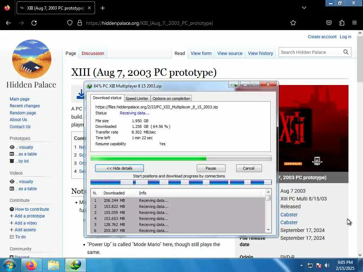Image resolution: width=363 pixels, height=272 pixels.
Task: Click Firefox icon in the taskbar
Action: (x=32, y=265)
